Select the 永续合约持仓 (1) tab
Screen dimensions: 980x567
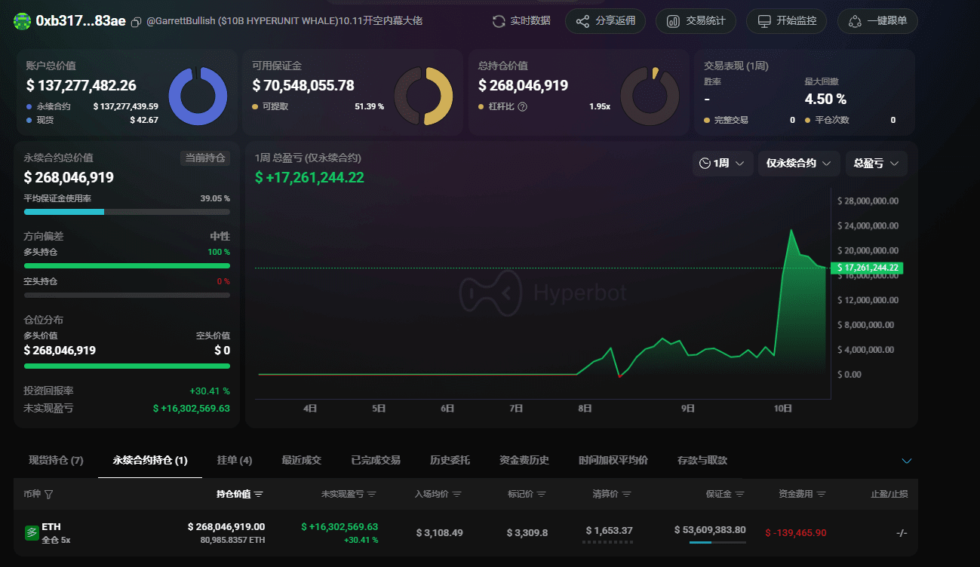coord(150,460)
